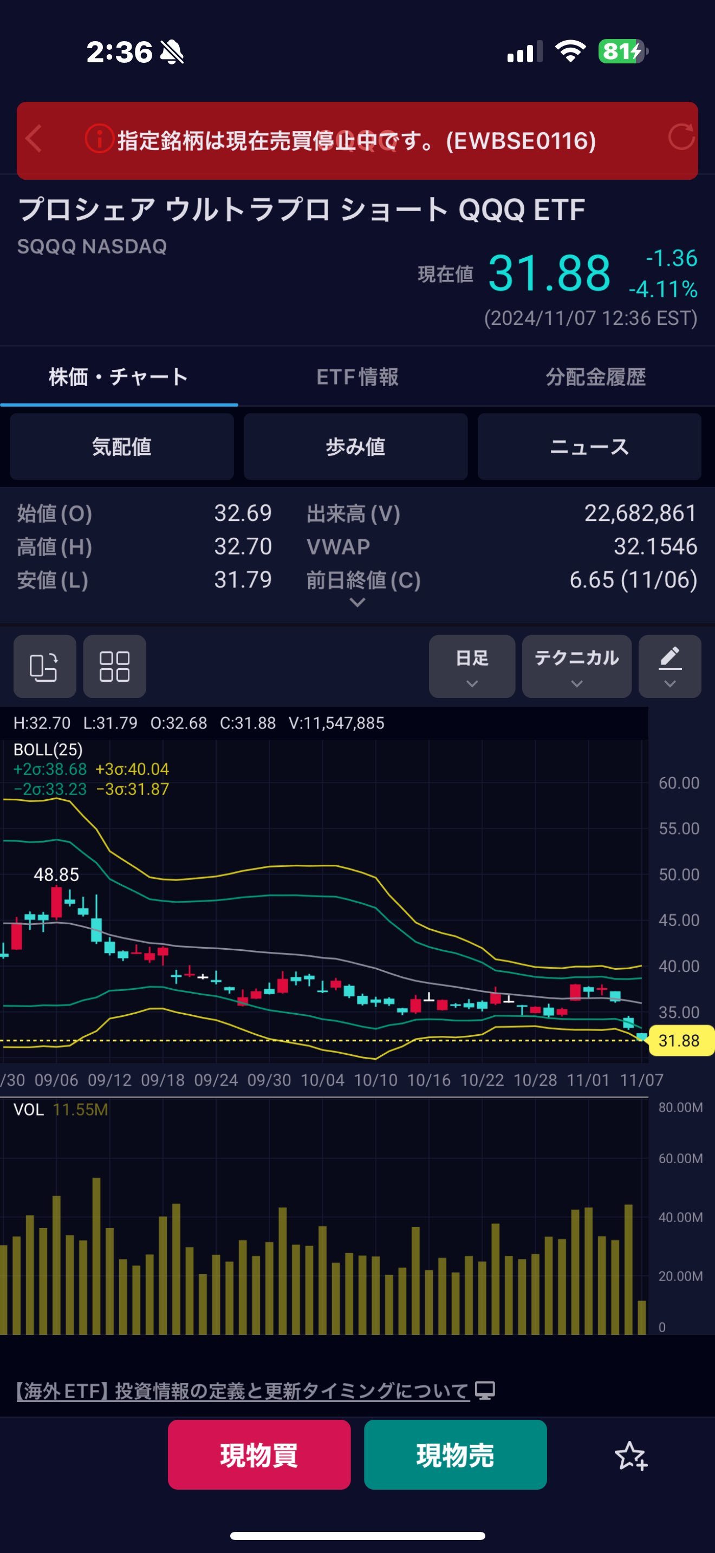Tap the back arrow icon
Viewport: 715px width, 1553px height.
34,139
